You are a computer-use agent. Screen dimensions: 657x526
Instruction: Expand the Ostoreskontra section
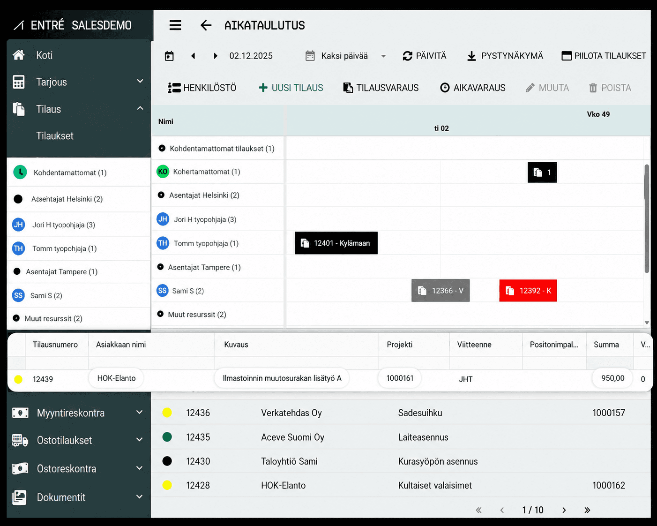tap(79, 469)
